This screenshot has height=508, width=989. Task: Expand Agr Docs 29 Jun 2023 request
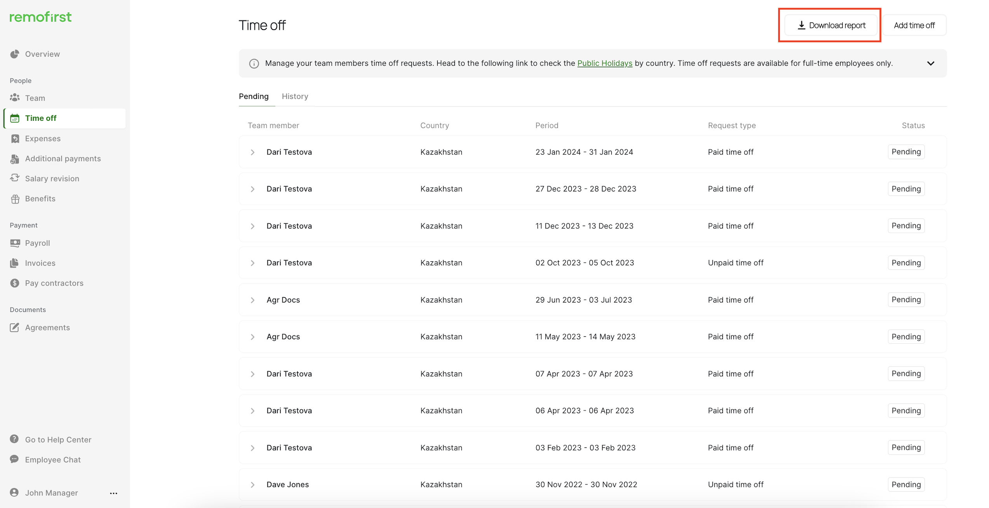pos(252,300)
